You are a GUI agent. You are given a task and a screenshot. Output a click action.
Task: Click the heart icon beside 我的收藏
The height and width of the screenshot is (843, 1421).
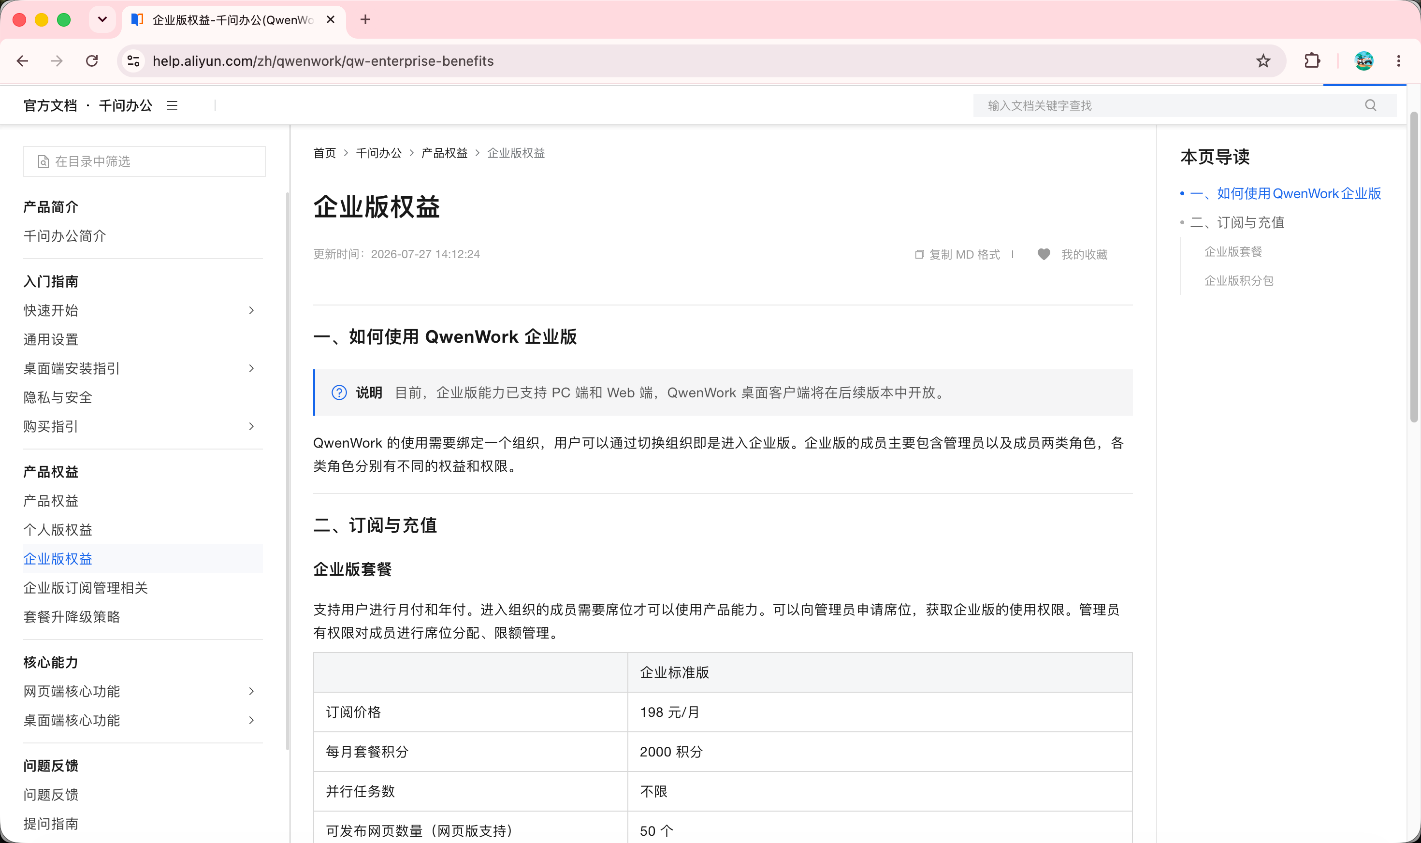(1044, 254)
